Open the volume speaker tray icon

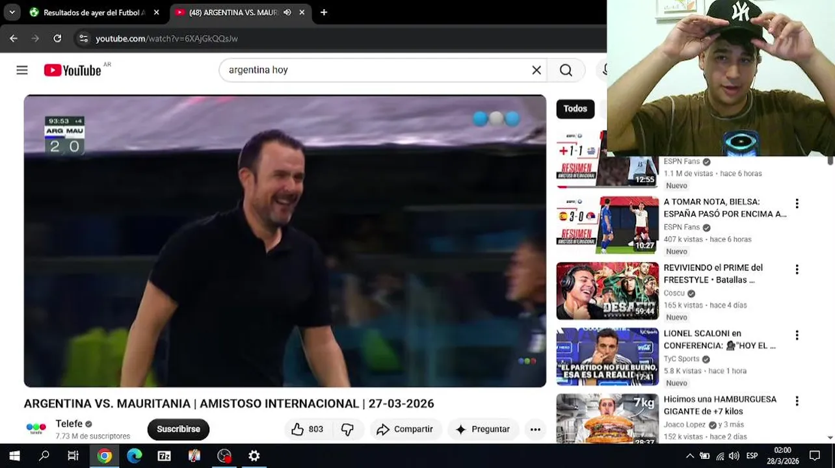point(734,456)
